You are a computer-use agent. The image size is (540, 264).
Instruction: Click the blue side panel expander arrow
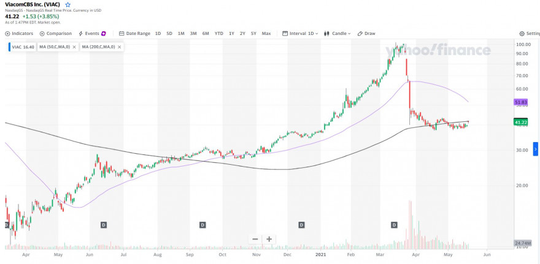tap(536, 149)
